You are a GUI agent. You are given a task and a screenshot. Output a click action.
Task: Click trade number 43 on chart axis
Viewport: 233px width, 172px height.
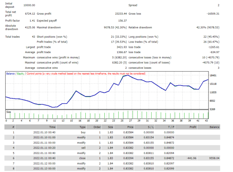click(206, 120)
